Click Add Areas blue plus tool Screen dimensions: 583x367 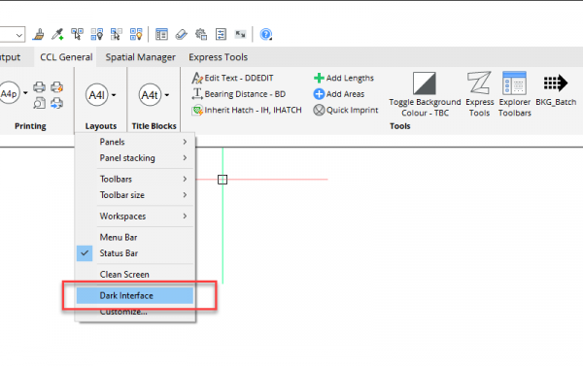(x=339, y=94)
